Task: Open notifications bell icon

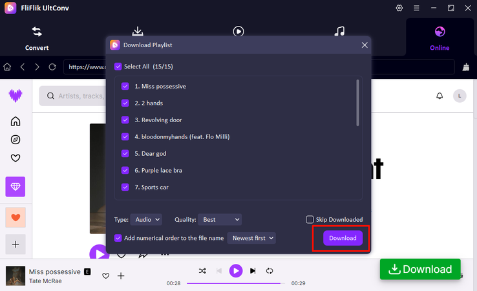Action: coord(440,96)
